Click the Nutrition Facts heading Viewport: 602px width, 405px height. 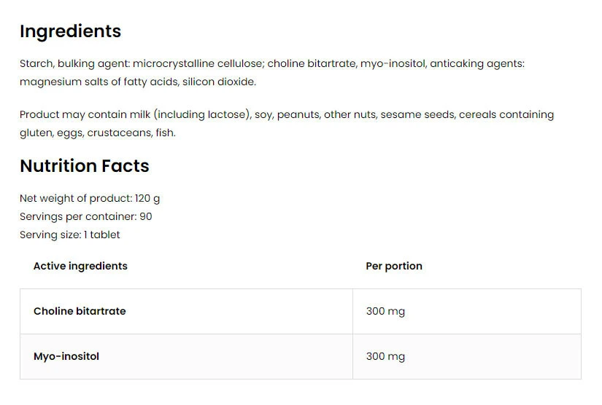tap(84, 166)
